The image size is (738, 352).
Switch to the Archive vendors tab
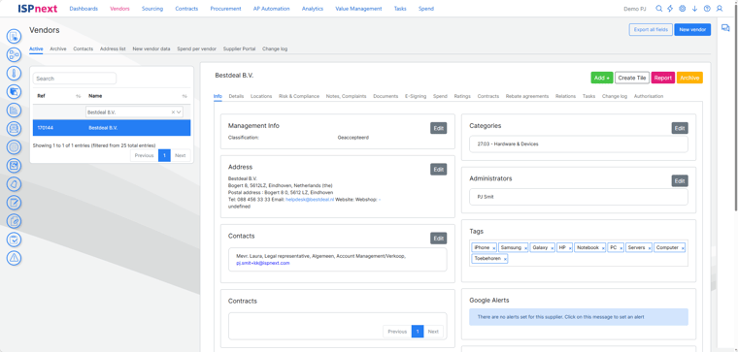58,48
